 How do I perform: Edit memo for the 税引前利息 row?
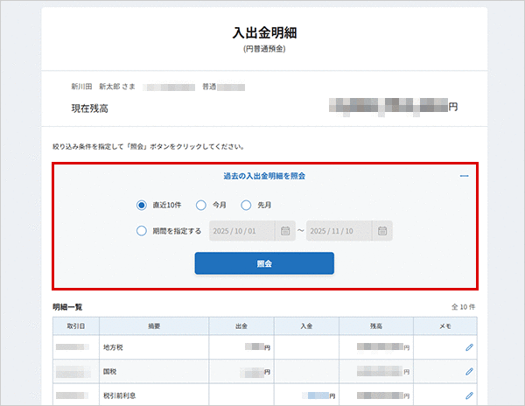(x=469, y=395)
